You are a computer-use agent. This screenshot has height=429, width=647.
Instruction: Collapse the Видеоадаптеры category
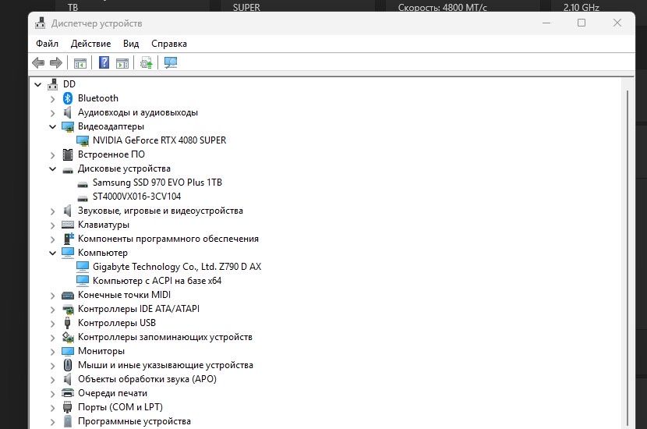[x=52, y=127]
